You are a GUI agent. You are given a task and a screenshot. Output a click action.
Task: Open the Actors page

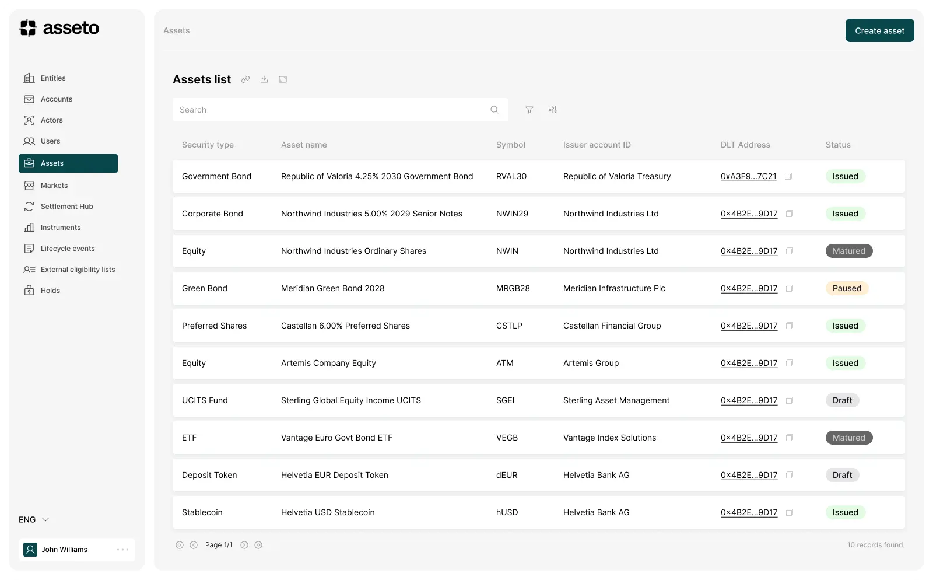[52, 120]
